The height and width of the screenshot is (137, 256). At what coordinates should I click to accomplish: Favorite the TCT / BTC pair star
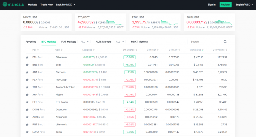27,87
